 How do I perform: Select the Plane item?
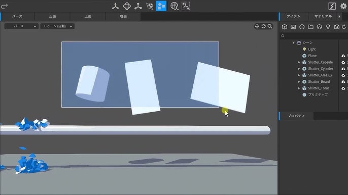pyautogui.click(x=312, y=56)
